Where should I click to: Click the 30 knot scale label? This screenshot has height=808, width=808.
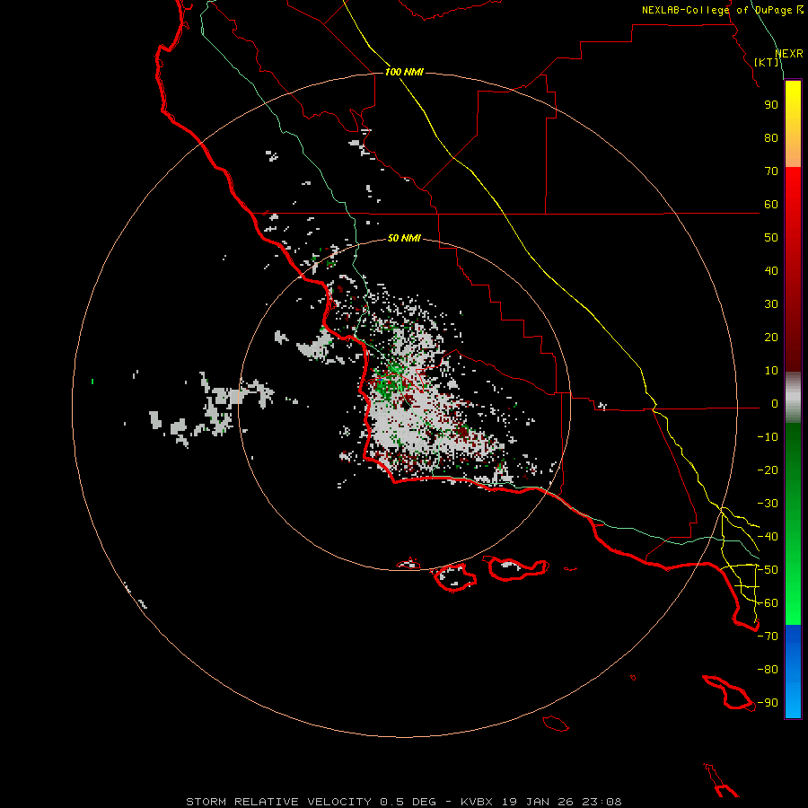[771, 304]
